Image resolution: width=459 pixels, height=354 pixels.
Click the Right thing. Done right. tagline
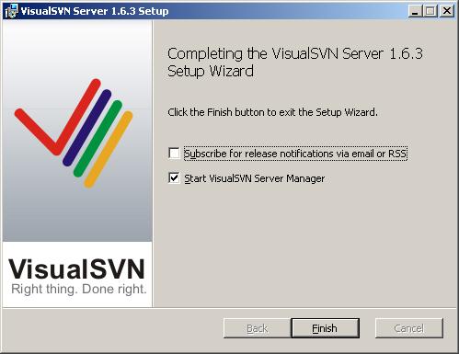pos(79,290)
